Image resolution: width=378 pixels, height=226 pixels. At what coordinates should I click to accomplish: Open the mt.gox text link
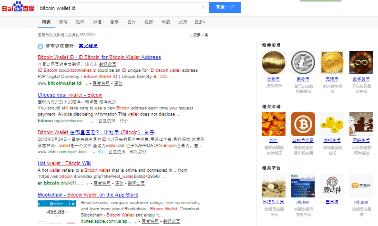[x=361, y=202]
